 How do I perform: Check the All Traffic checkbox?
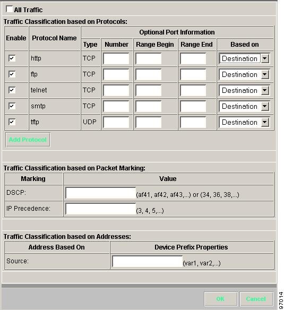[x=9, y=9]
